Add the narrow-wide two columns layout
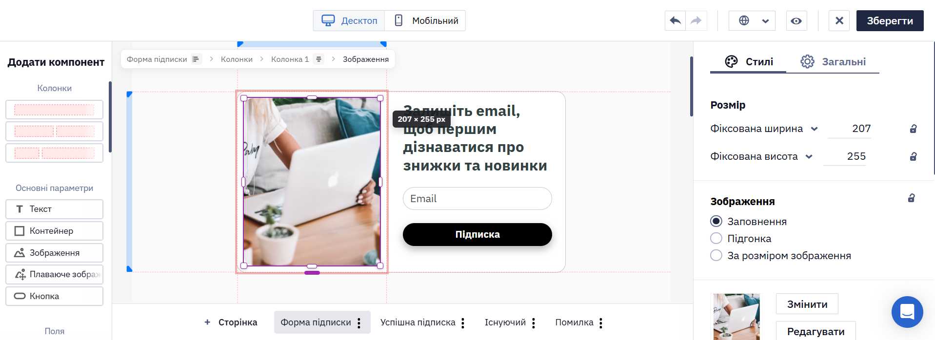Image resolution: width=935 pixels, height=340 pixels. [54, 153]
